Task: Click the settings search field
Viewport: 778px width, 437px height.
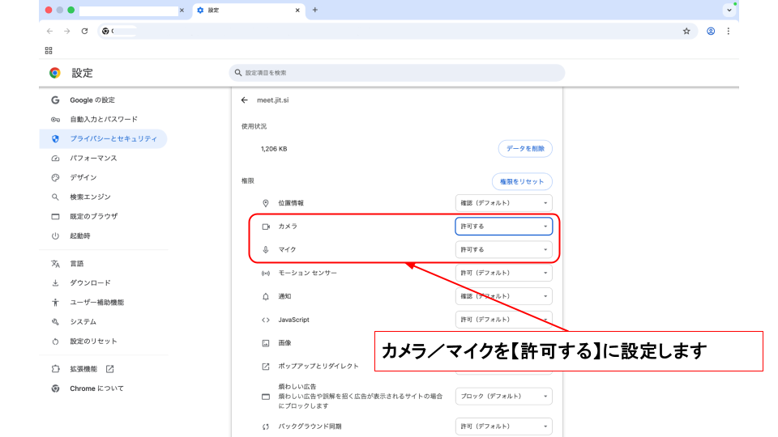Action: 397,73
